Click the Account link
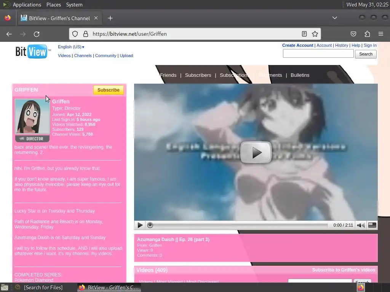Screen dimensions: 390x292 coord(324,45)
